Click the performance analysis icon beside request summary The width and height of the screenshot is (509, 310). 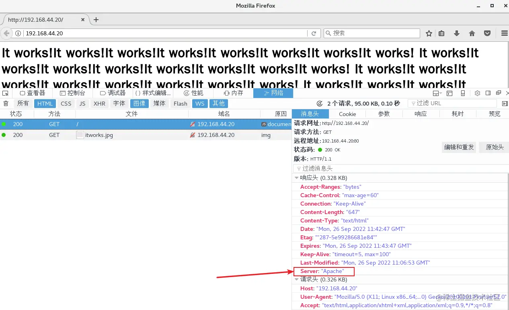tap(320, 104)
